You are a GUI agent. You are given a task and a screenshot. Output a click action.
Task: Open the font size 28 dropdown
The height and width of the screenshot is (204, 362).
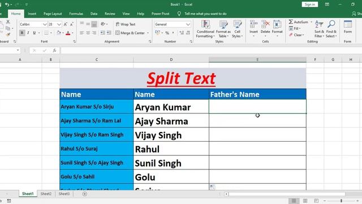point(59,24)
